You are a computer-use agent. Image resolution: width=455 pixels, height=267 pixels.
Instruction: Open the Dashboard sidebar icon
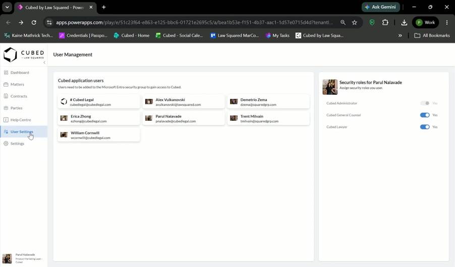click(x=6, y=73)
